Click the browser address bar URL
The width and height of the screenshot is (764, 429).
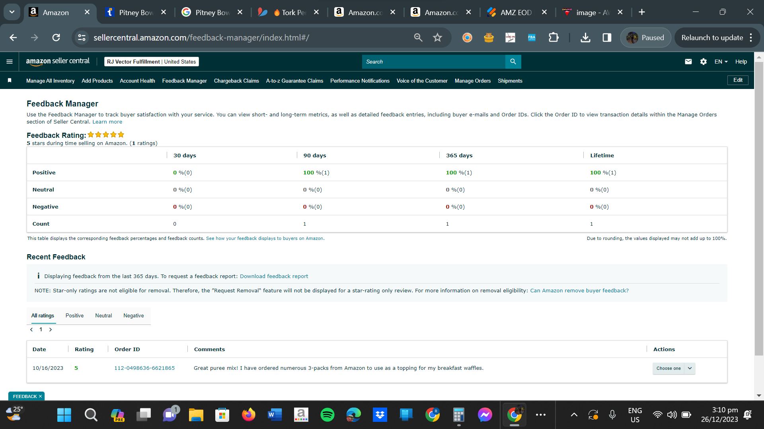click(201, 38)
